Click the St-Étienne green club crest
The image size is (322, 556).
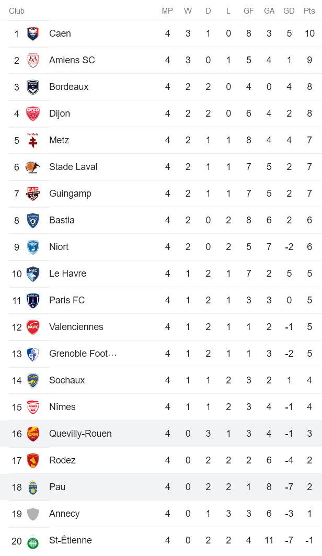[x=33, y=541]
